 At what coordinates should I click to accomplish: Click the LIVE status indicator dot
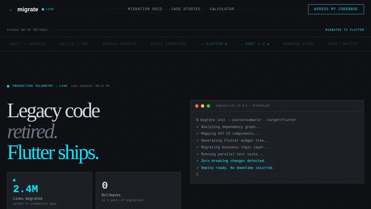pos(43,9)
